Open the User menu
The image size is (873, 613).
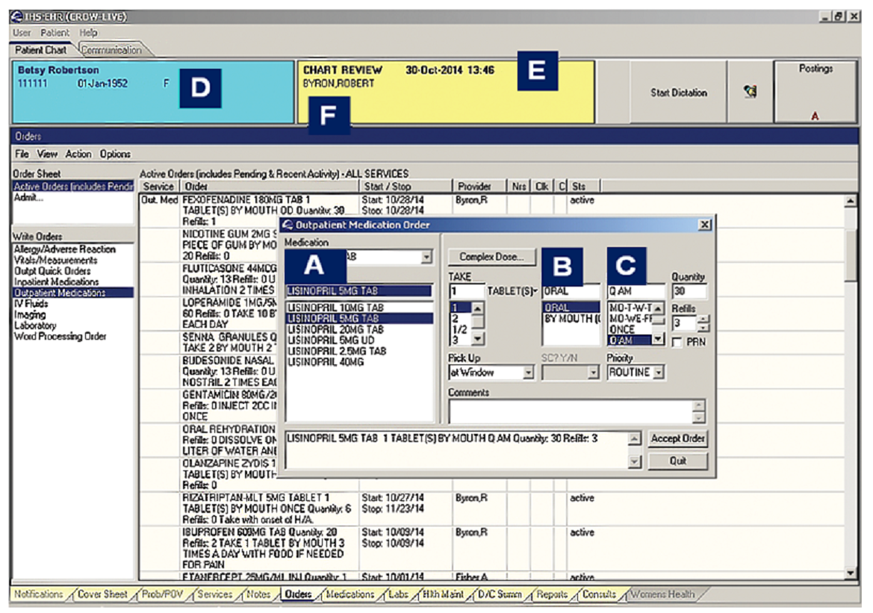pyautogui.click(x=22, y=33)
